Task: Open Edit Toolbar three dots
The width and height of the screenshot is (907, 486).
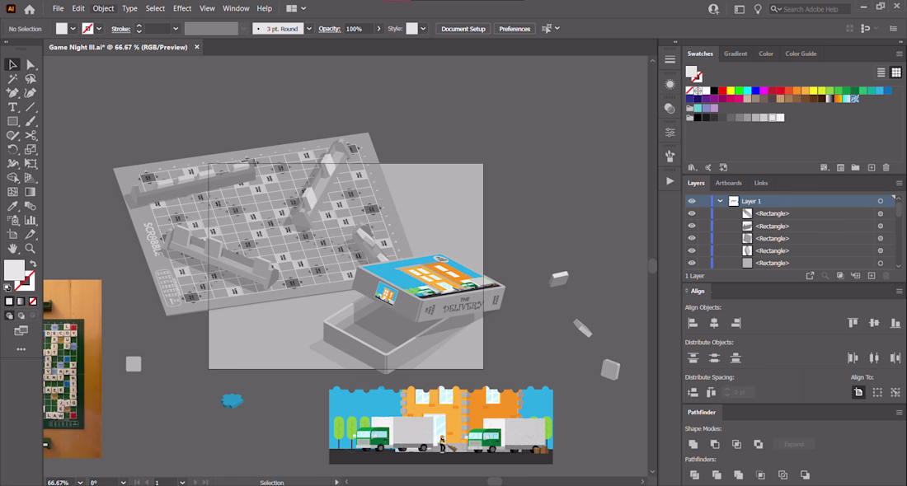Action: point(21,349)
